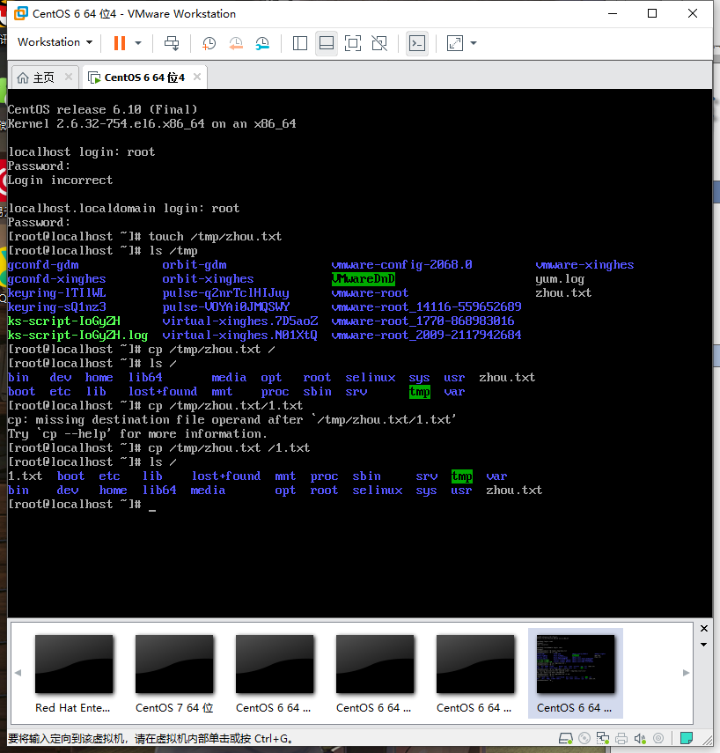Click the network adapter status icon
The height and width of the screenshot is (753, 720).
coord(603,738)
